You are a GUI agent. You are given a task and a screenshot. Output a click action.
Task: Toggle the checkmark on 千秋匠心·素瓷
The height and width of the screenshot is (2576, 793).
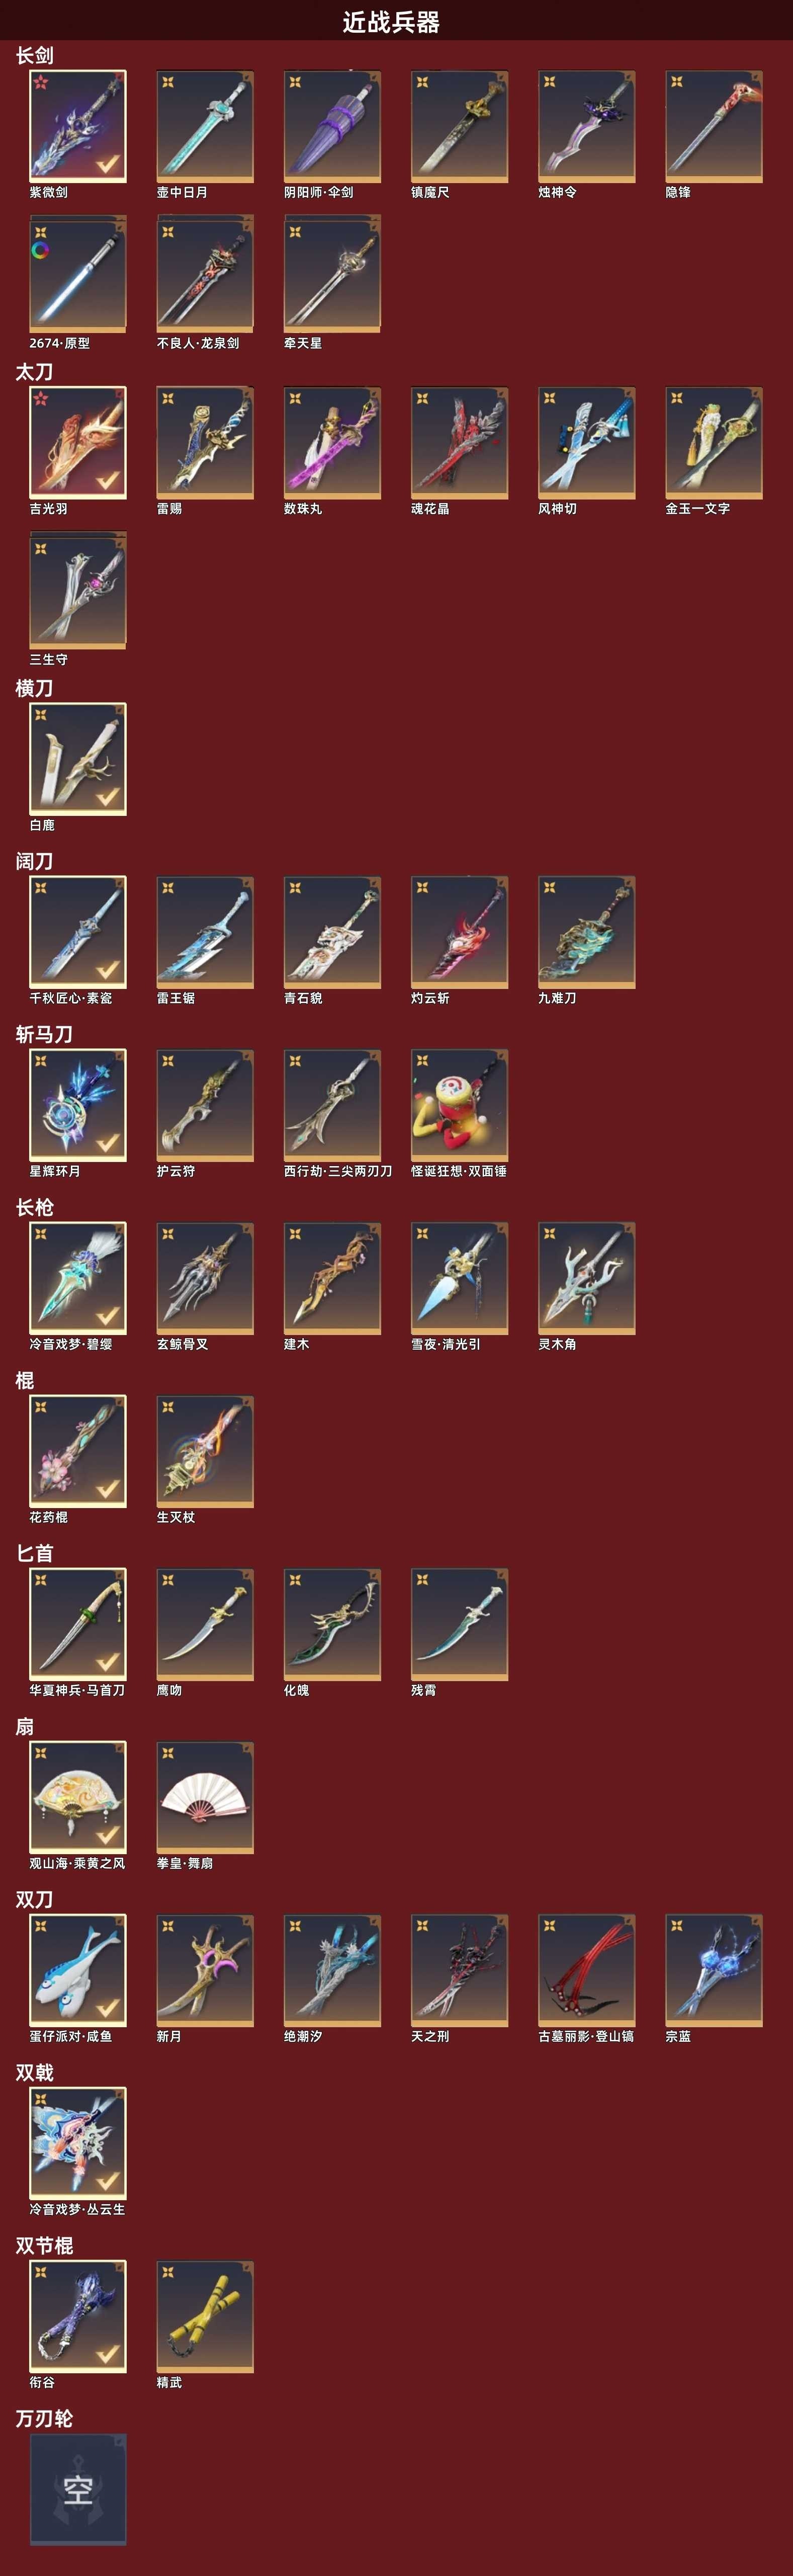[x=107, y=969]
